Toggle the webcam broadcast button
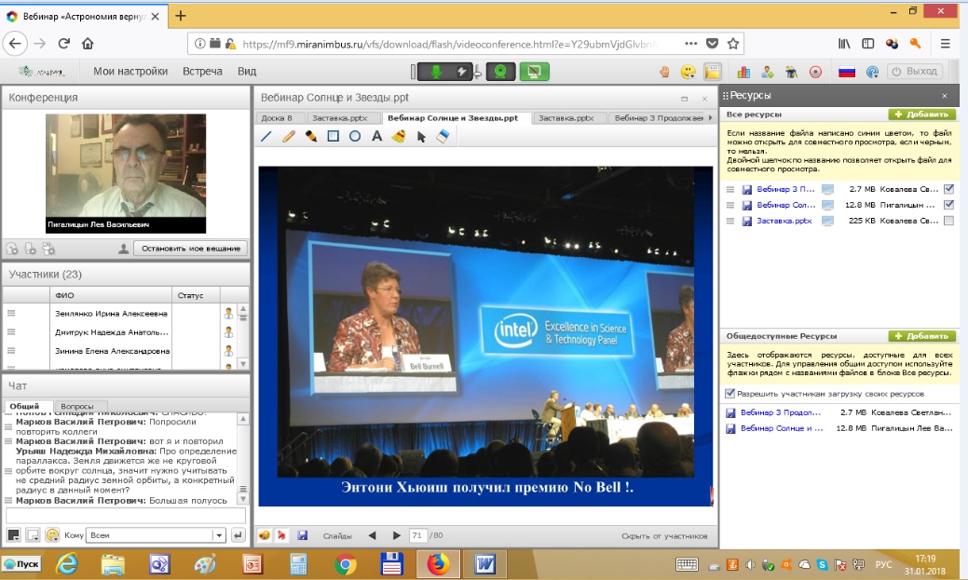The height and width of the screenshot is (580, 968). tap(500, 72)
